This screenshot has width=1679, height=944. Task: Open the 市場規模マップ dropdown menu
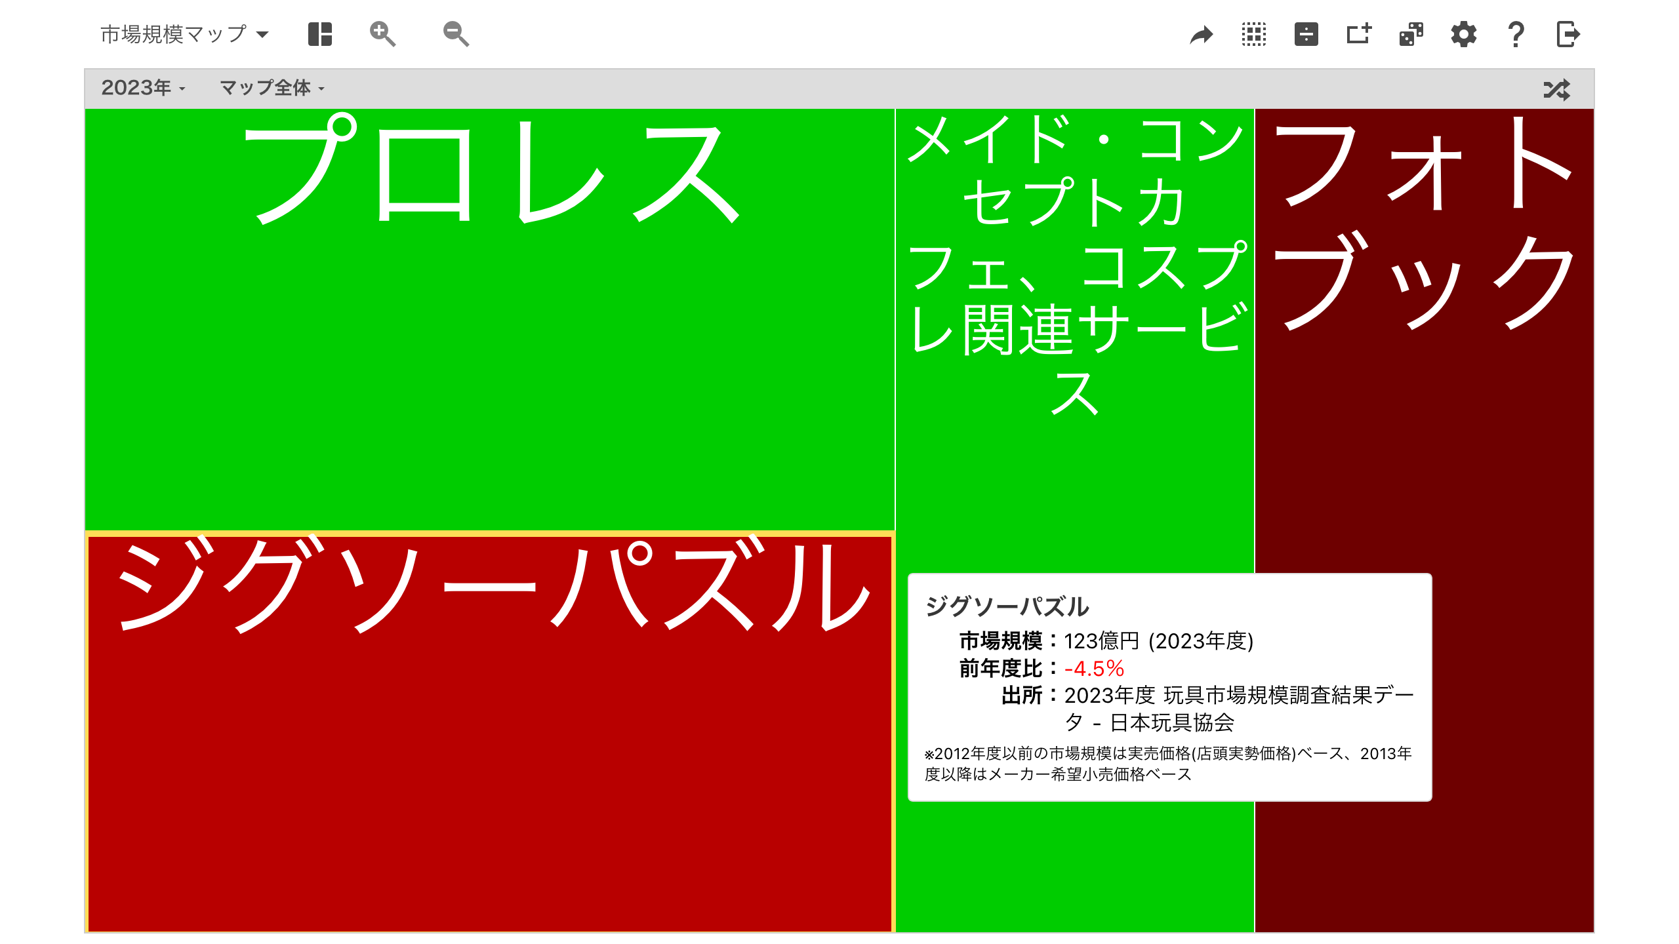pyautogui.click(x=184, y=34)
